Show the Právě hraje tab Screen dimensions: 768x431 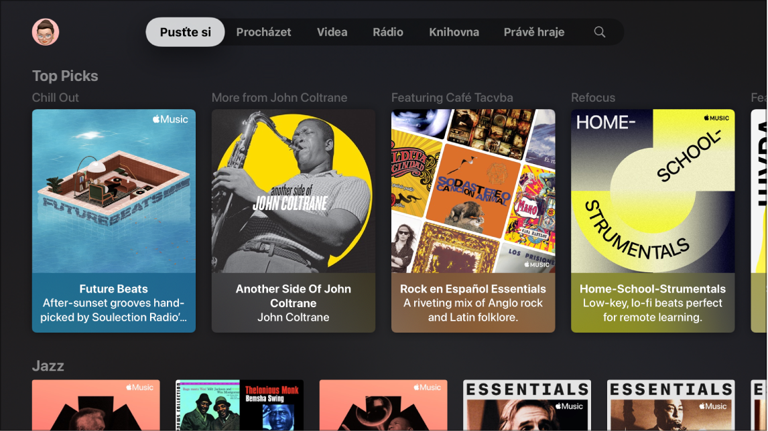click(534, 32)
